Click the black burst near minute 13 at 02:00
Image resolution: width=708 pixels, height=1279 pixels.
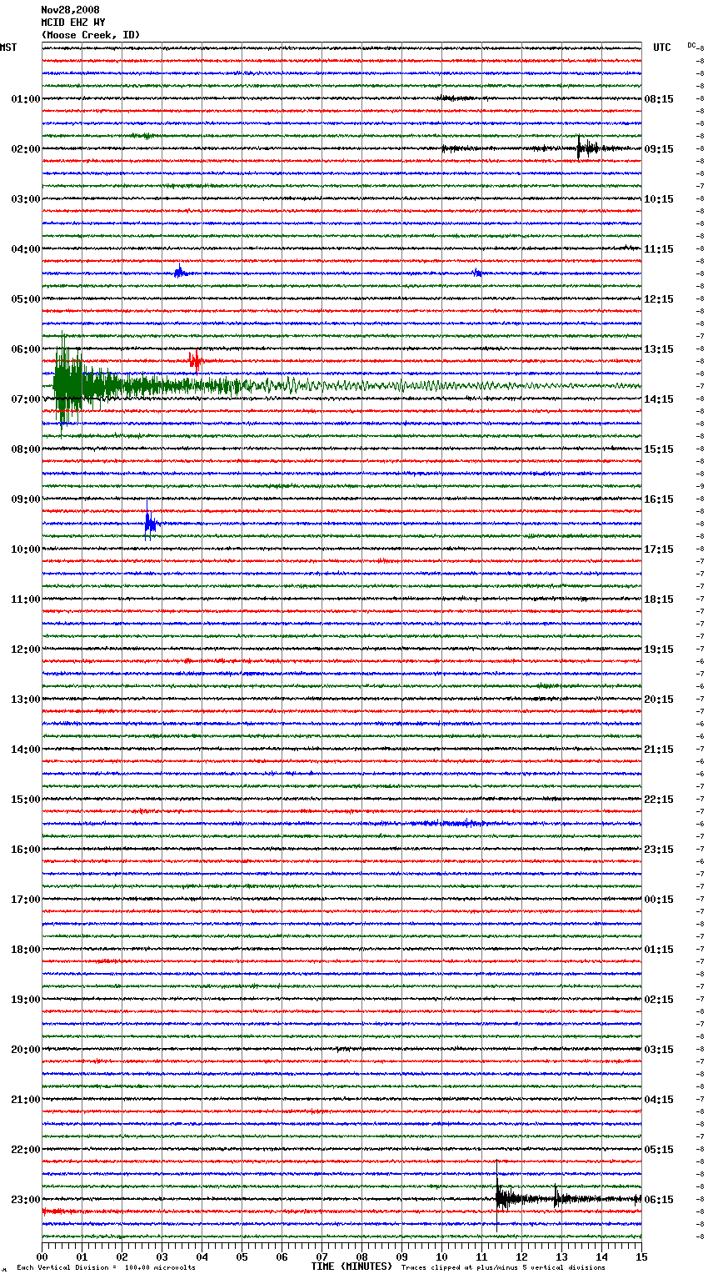(x=587, y=148)
